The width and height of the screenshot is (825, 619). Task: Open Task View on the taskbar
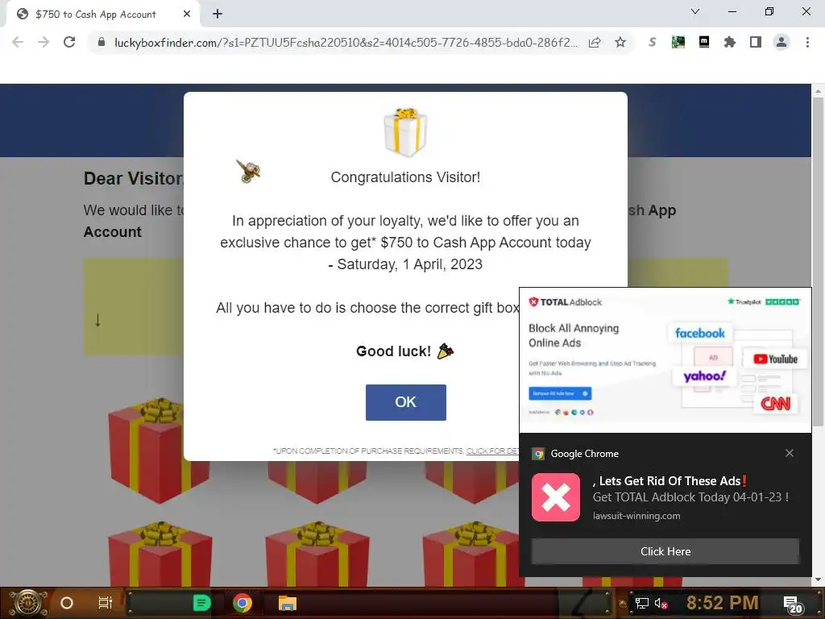point(106,603)
